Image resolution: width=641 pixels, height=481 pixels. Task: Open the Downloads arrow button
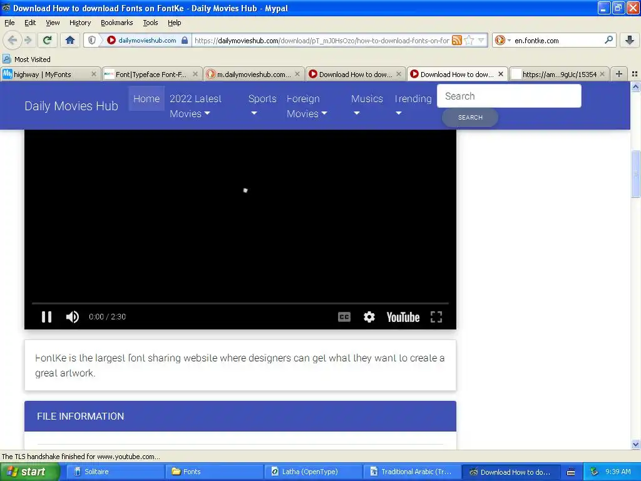[x=630, y=40]
